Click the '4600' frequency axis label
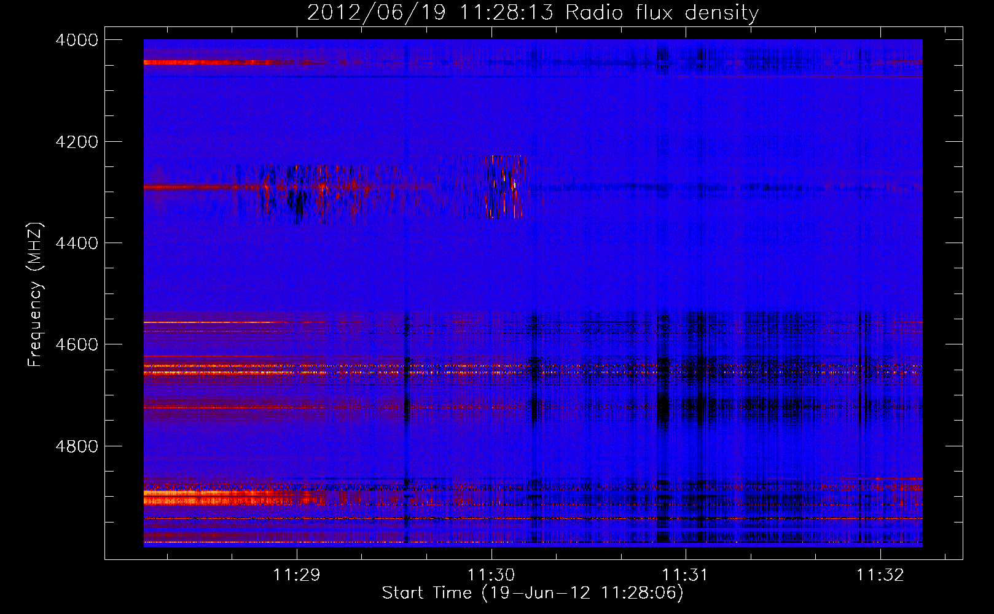Viewport: 994px width, 614px height. [77, 344]
